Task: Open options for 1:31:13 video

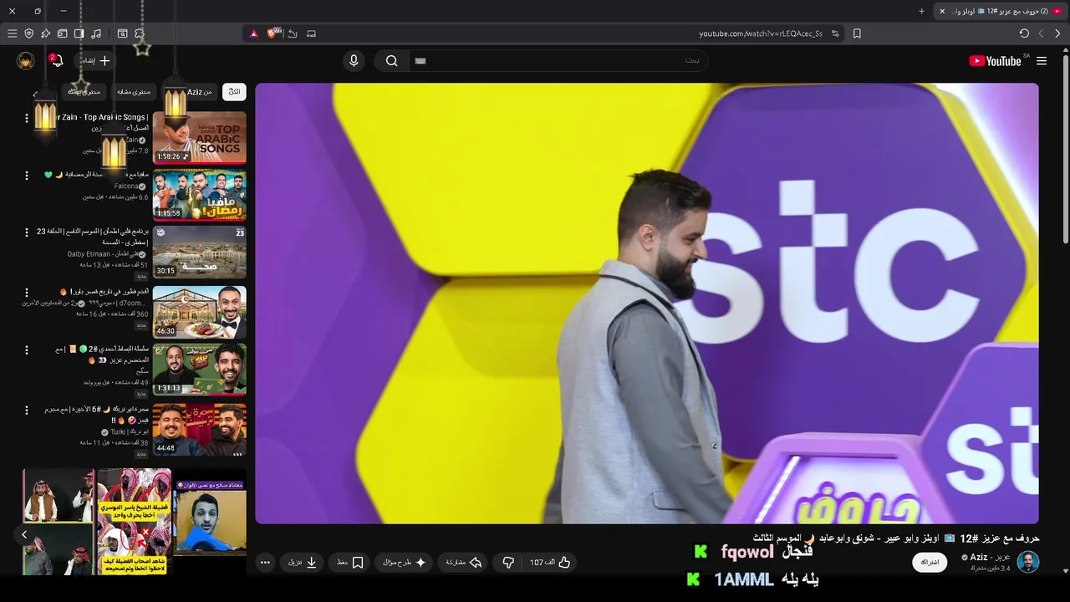Action: (x=26, y=349)
